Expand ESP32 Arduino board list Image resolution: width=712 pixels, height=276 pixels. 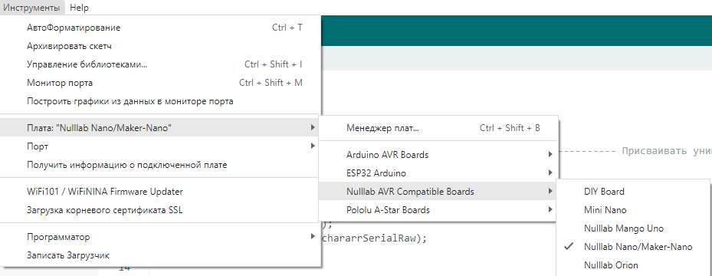pos(438,173)
